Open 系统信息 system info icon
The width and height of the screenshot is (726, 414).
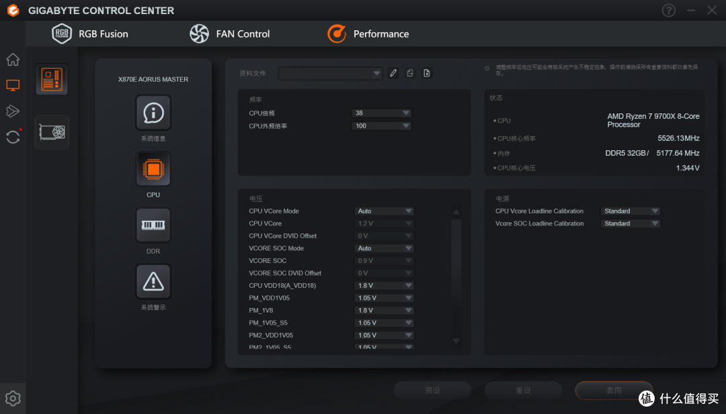tap(153, 113)
